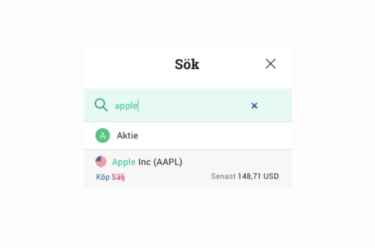
Task: Click the green highlighted "Apple" word
Action: pos(124,162)
